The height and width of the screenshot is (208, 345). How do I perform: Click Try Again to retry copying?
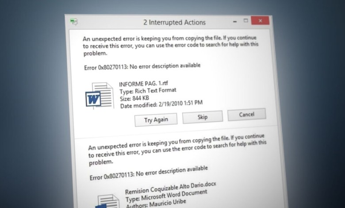click(156, 120)
